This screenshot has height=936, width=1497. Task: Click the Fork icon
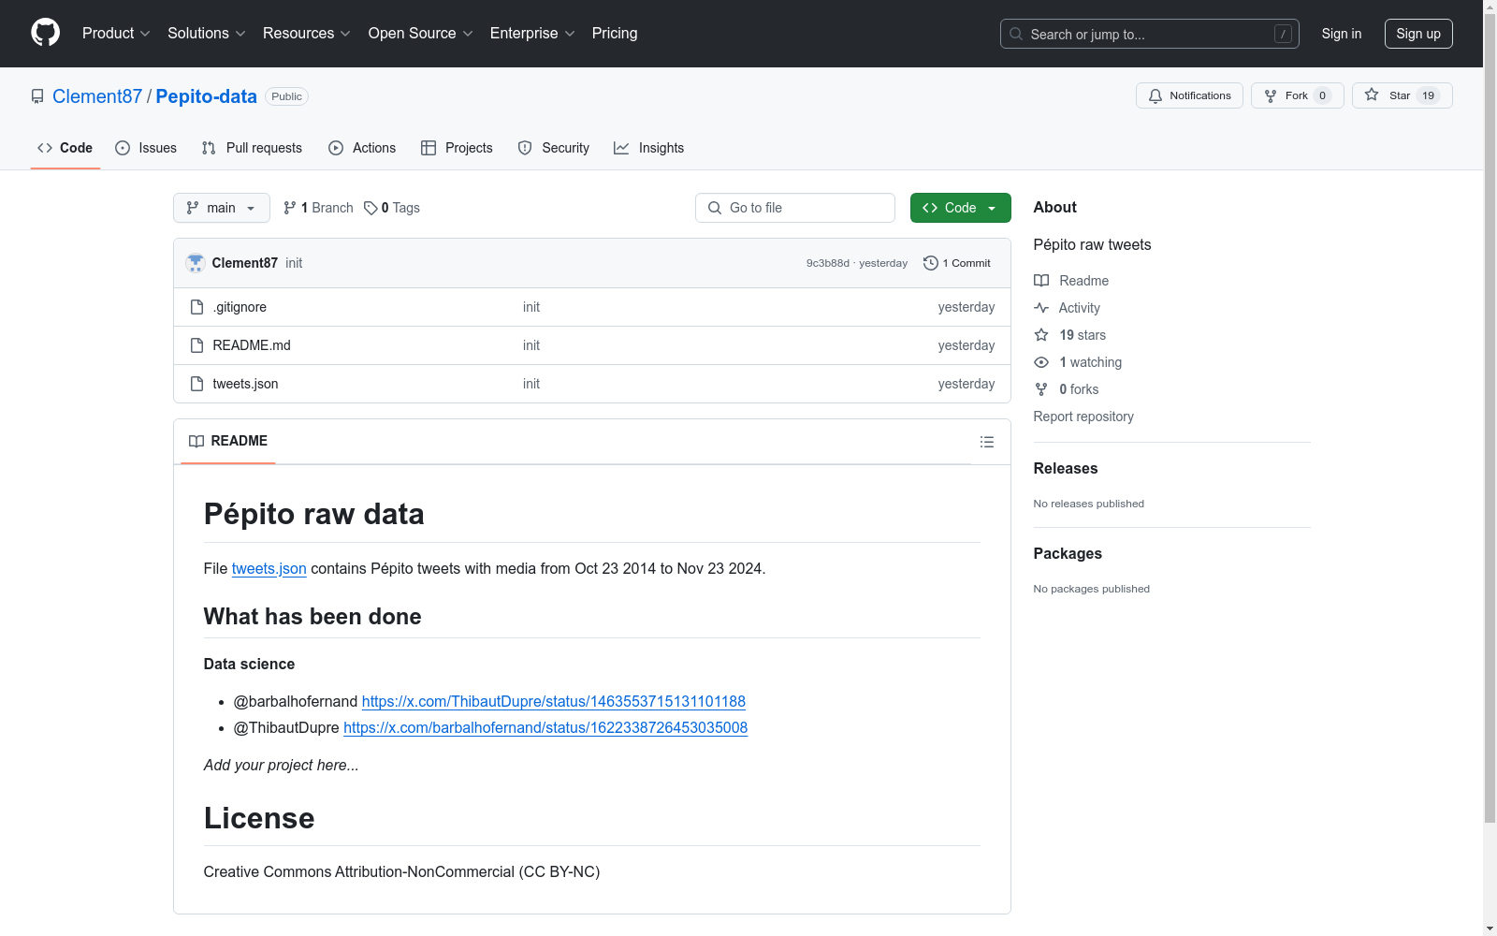pyautogui.click(x=1271, y=95)
